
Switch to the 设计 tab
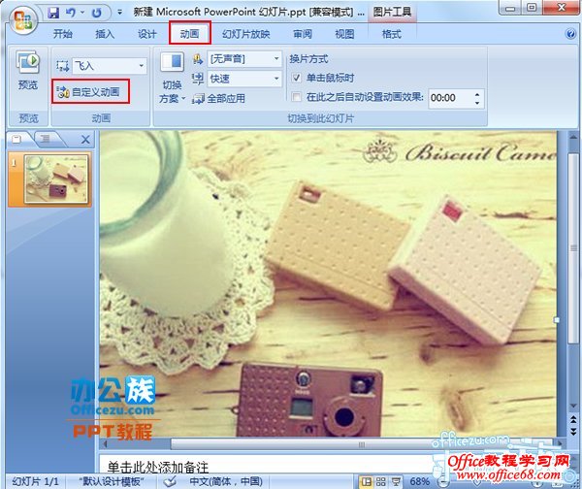(147, 34)
